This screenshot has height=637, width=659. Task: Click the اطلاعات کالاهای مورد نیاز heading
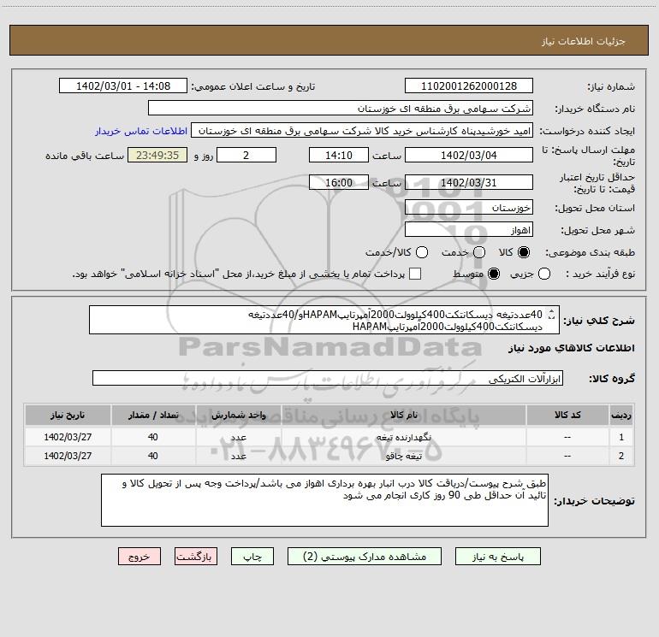coord(571,348)
